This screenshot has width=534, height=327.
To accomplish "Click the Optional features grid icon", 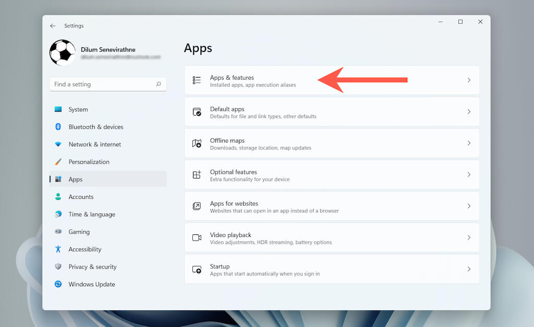I will [197, 175].
